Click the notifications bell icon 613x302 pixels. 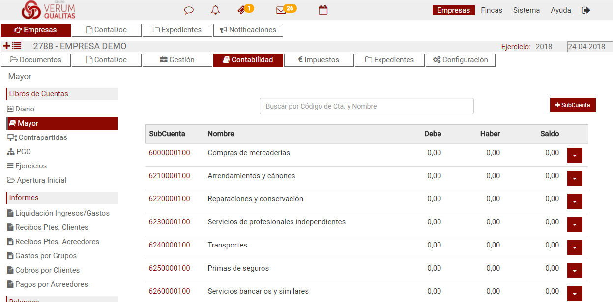(x=215, y=10)
